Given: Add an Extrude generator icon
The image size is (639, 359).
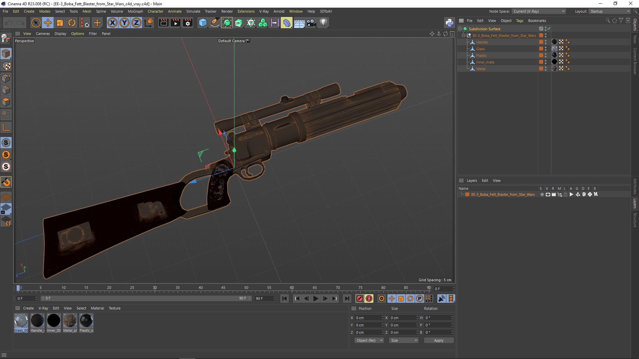Looking at the screenshot, I should click(x=239, y=23).
